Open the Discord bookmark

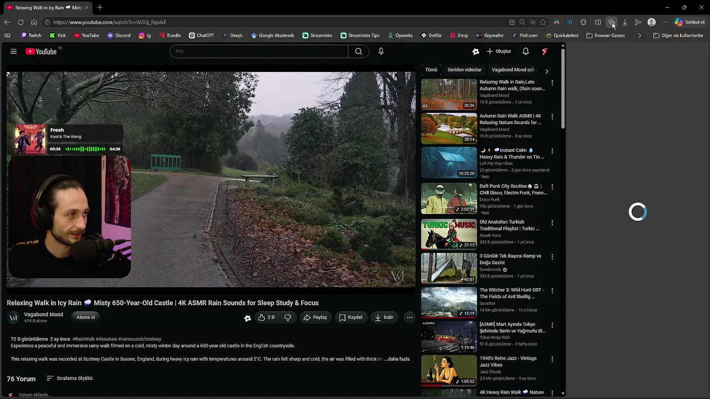[x=119, y=35]
